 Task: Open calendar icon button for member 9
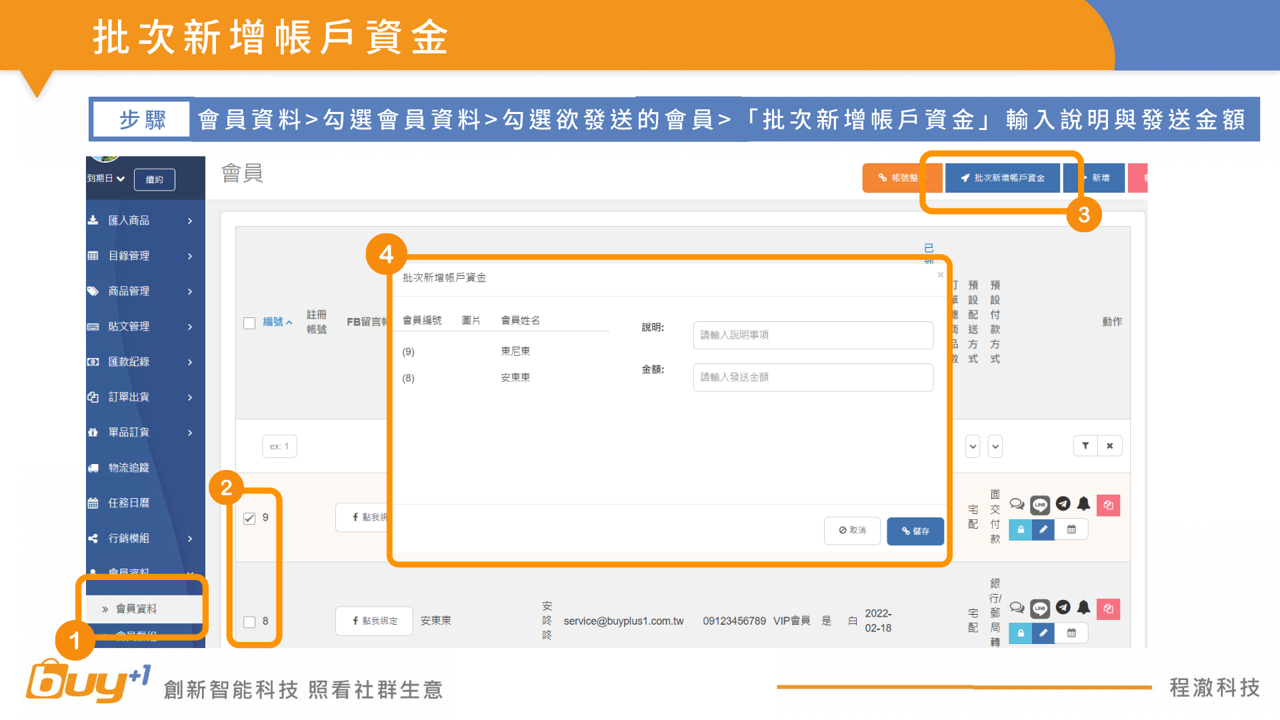point(1071,529)
